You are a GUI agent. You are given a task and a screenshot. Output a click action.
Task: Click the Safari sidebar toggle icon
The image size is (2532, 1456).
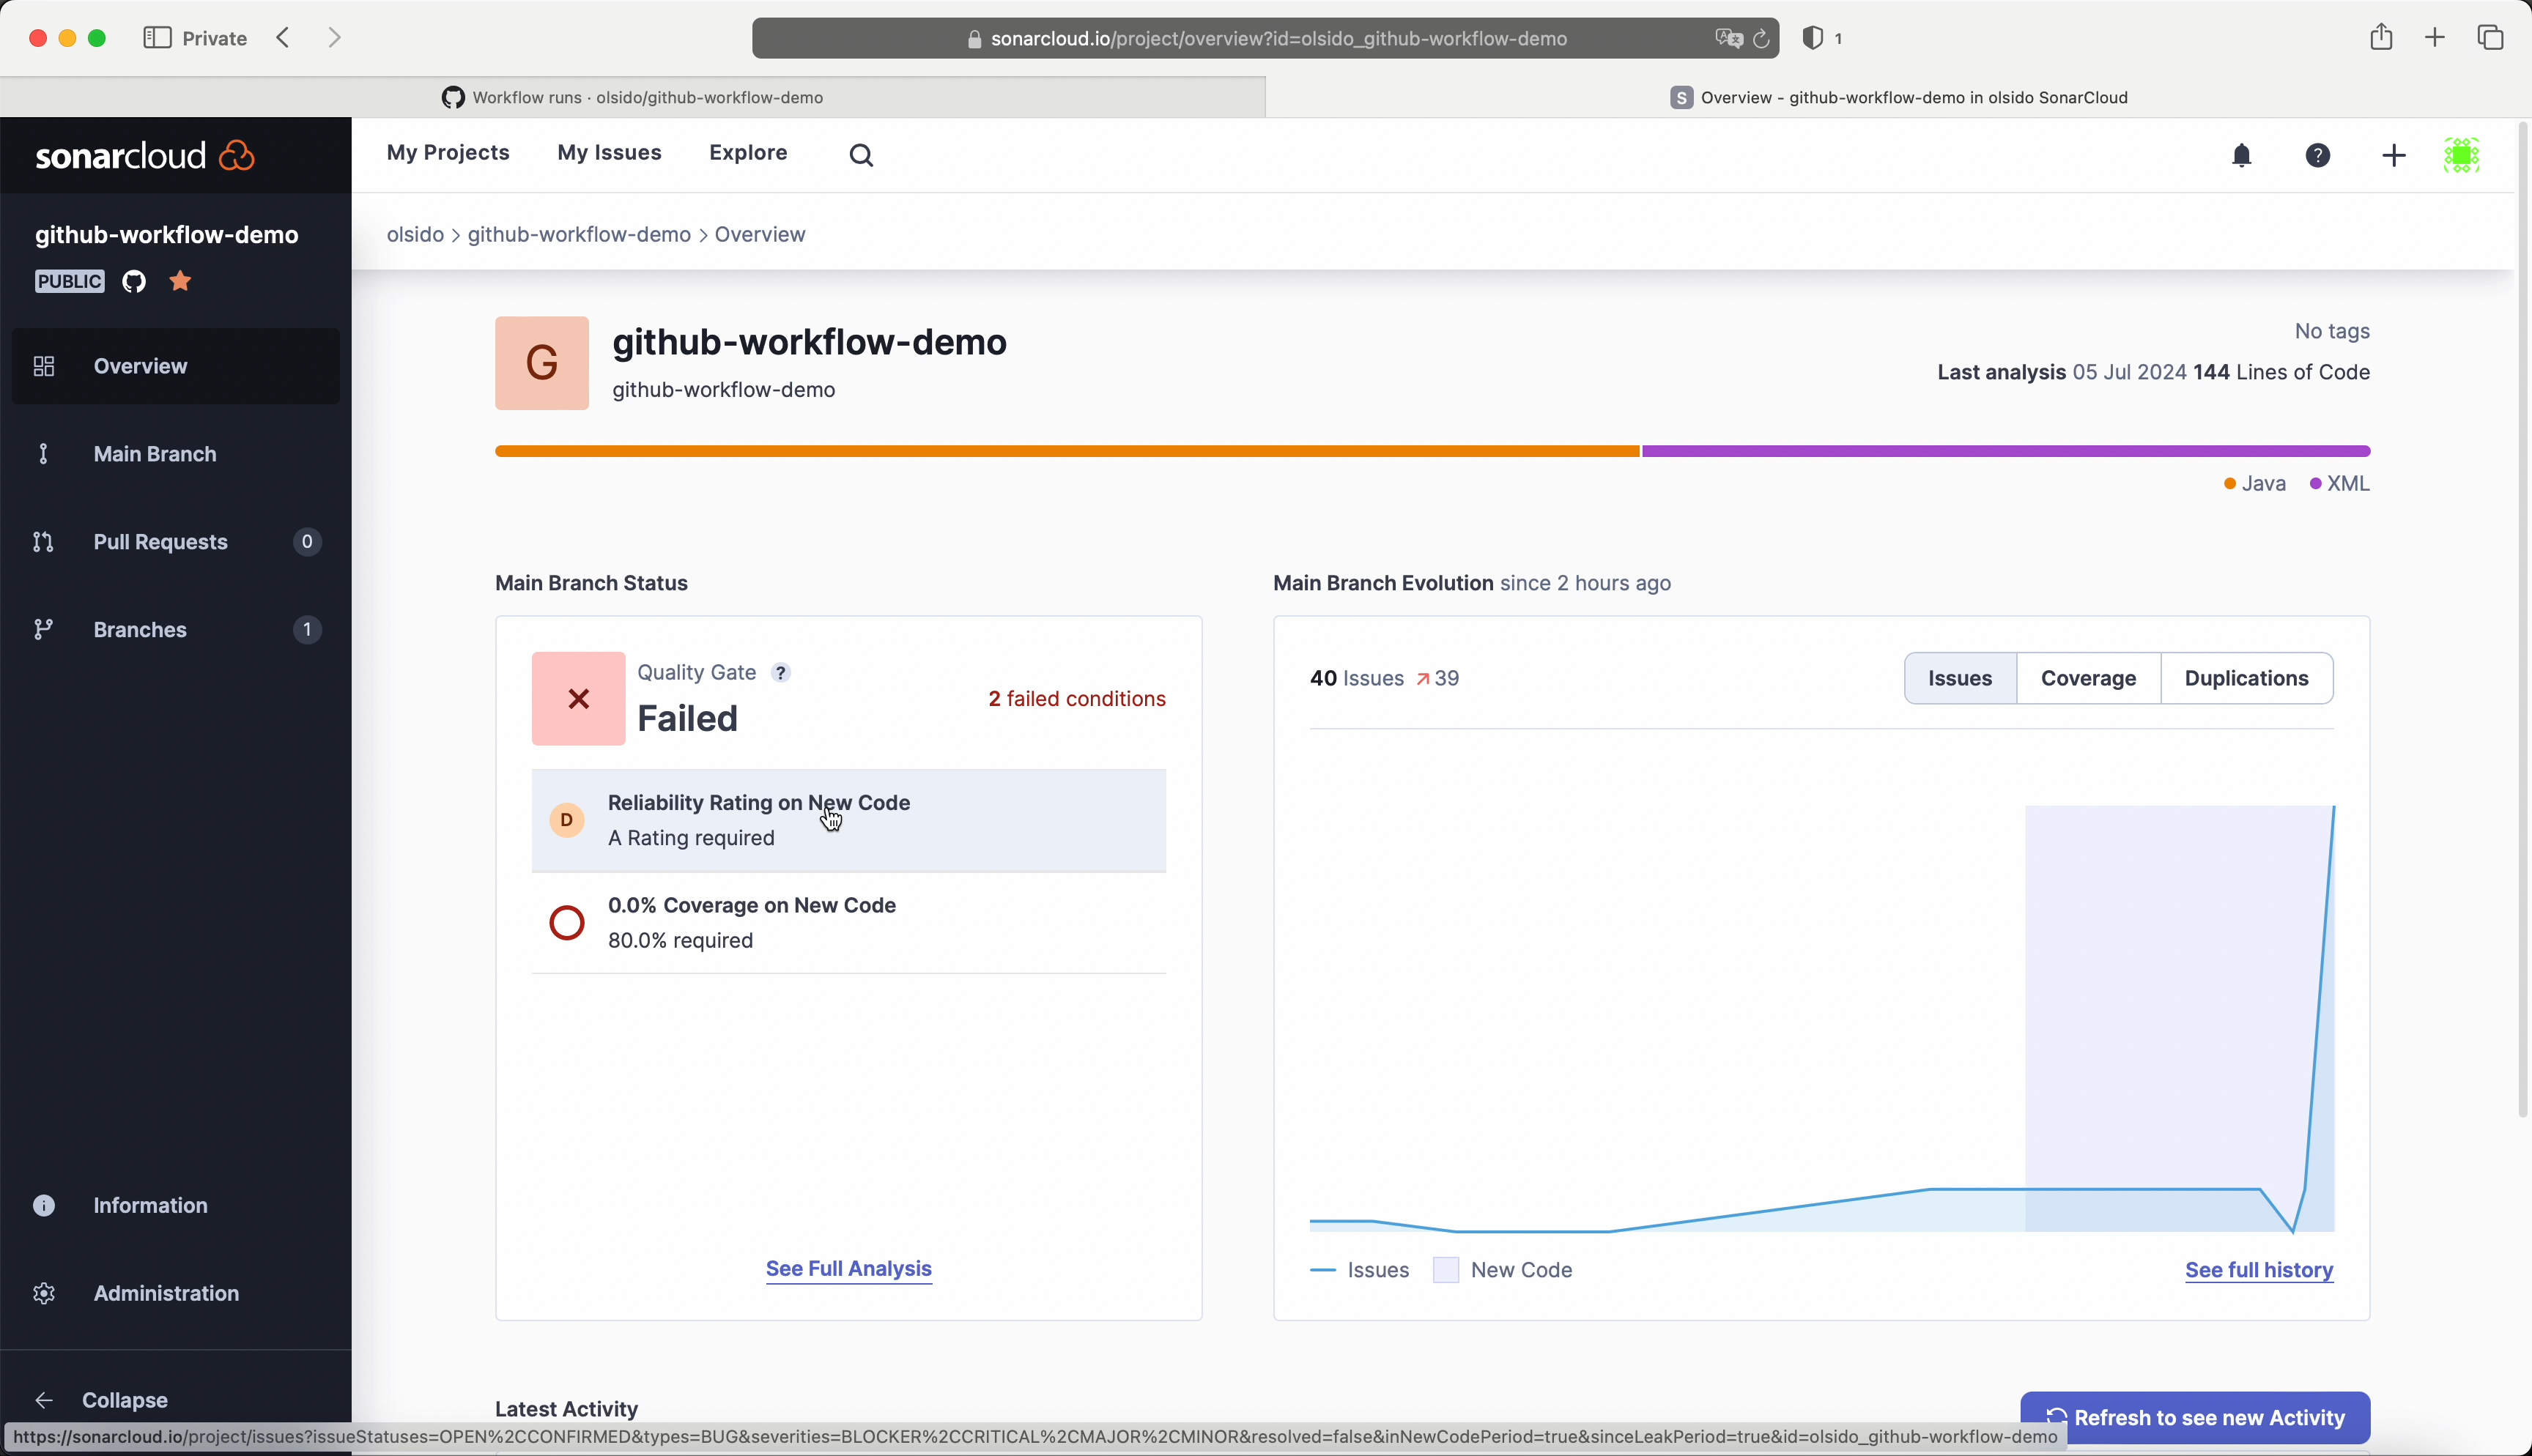pos(157,38)
